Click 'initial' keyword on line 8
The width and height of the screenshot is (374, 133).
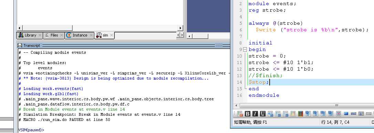(x=260, y=43)
